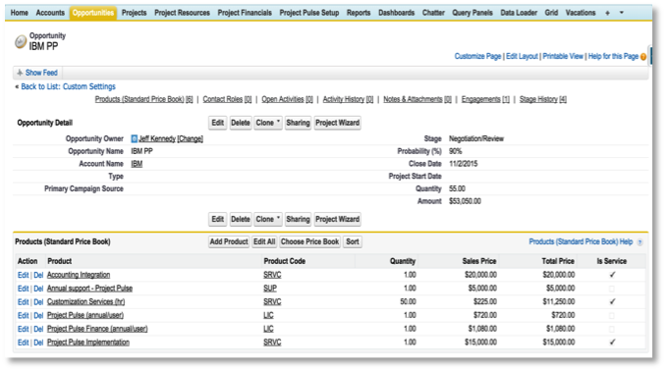Jump to Engagements related list link
The height and width of the screenshot is (371, 666).
[485, 99]
